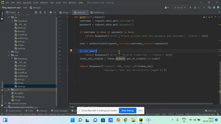Open the VCS menu
221x124 pixels.
pos(65,3)
